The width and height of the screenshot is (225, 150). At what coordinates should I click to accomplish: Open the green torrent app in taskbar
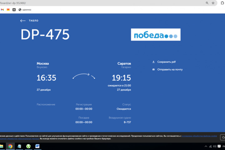[28, 146]
